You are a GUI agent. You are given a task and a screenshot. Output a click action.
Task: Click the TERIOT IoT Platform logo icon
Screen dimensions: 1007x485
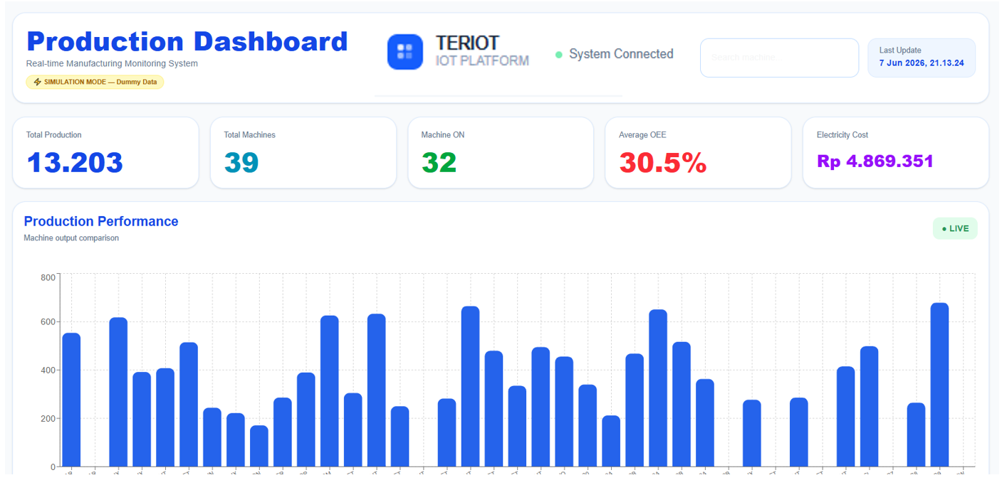tap(405, 52)
